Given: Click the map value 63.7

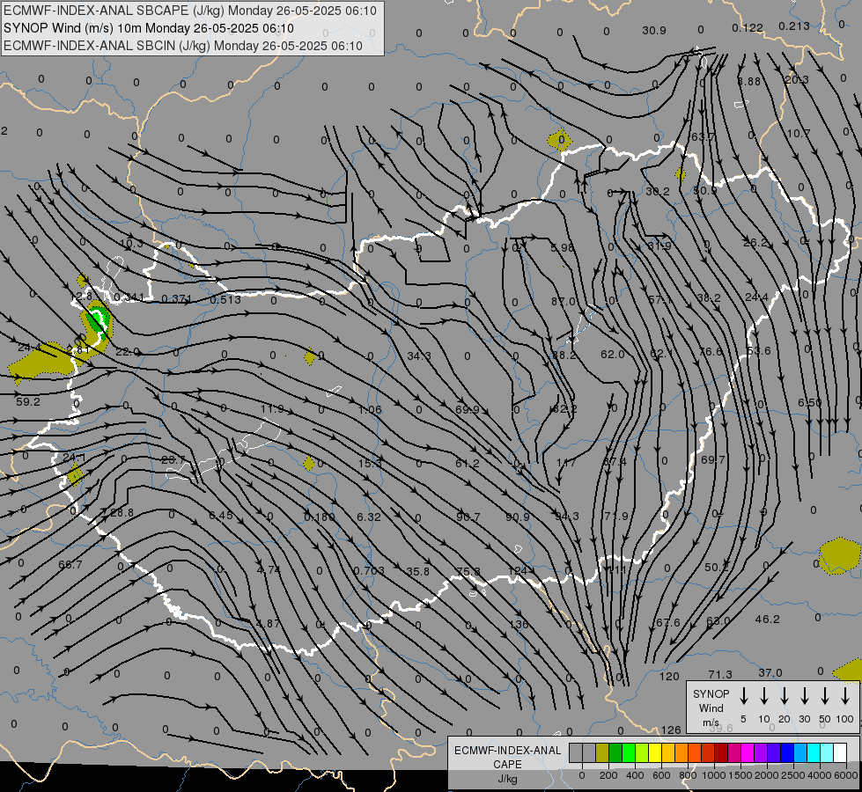Looking at the screenshot, I should point(704,136).
